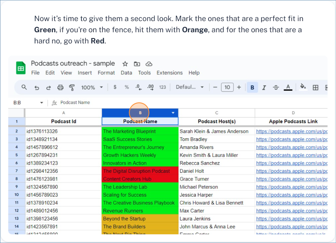Activate the paint format tool
The width and height of the screenshot is (336, 243).
[x=72, y=87]
